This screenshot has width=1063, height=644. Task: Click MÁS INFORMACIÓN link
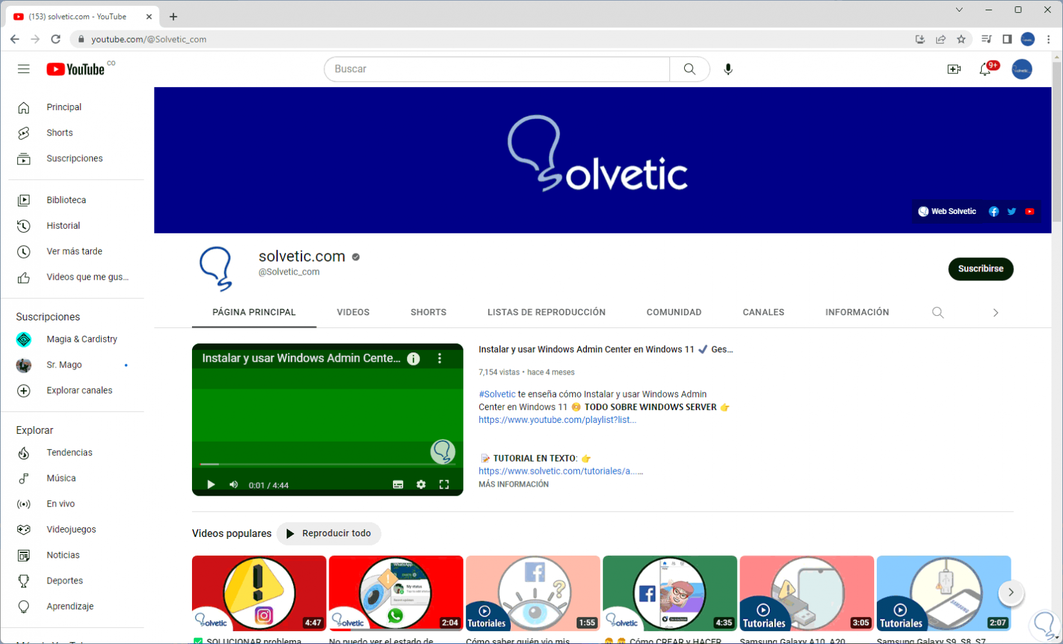click(513, 485)
